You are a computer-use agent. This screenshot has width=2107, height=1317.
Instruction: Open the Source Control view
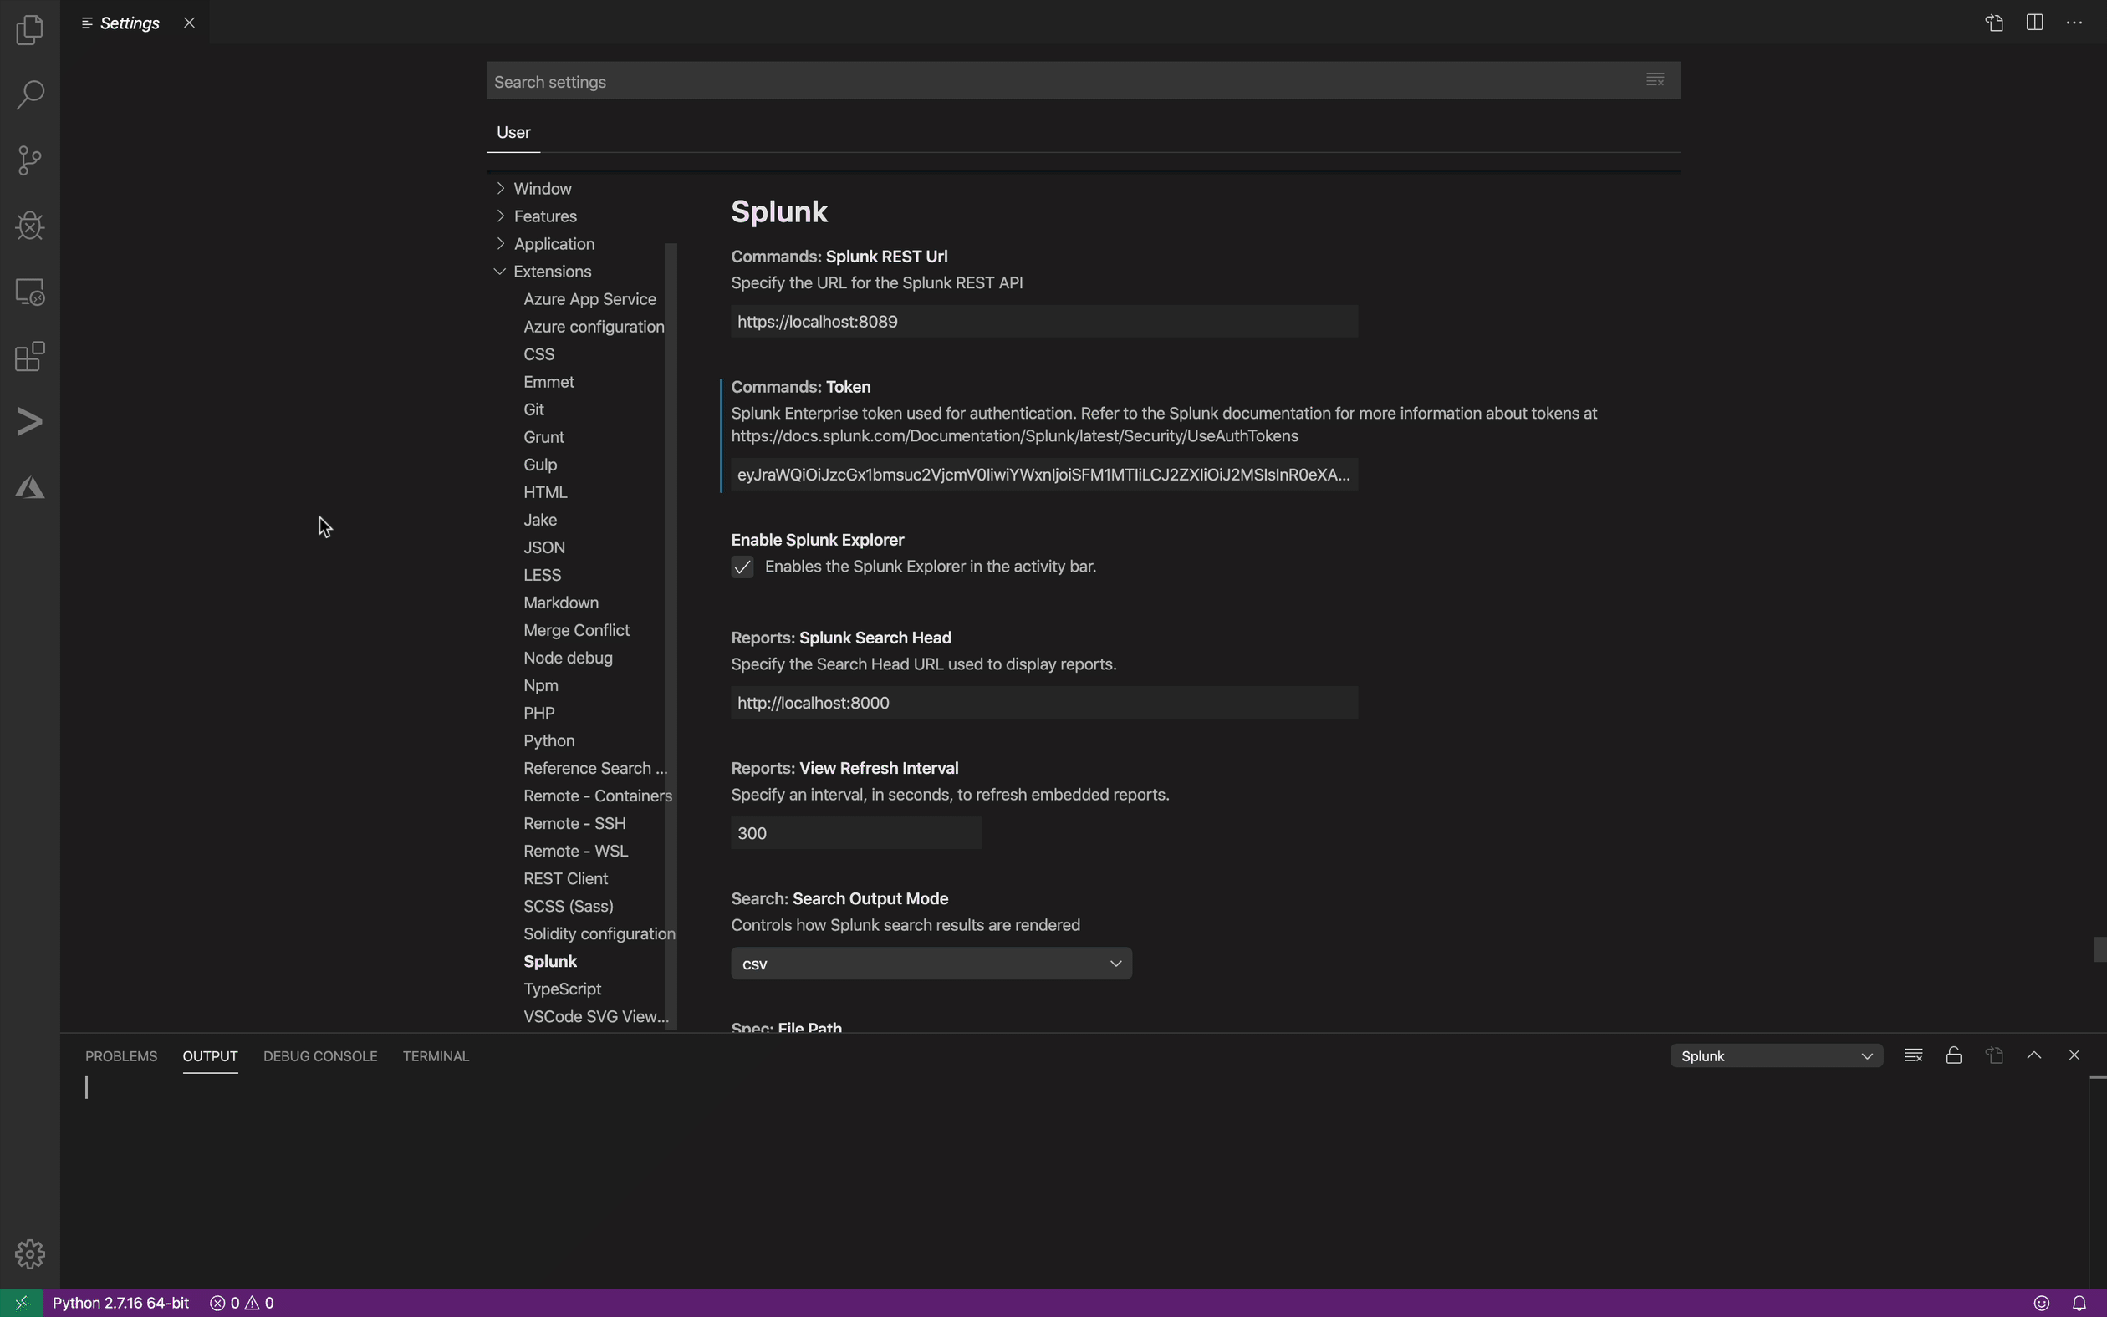[x=29, y=160]
